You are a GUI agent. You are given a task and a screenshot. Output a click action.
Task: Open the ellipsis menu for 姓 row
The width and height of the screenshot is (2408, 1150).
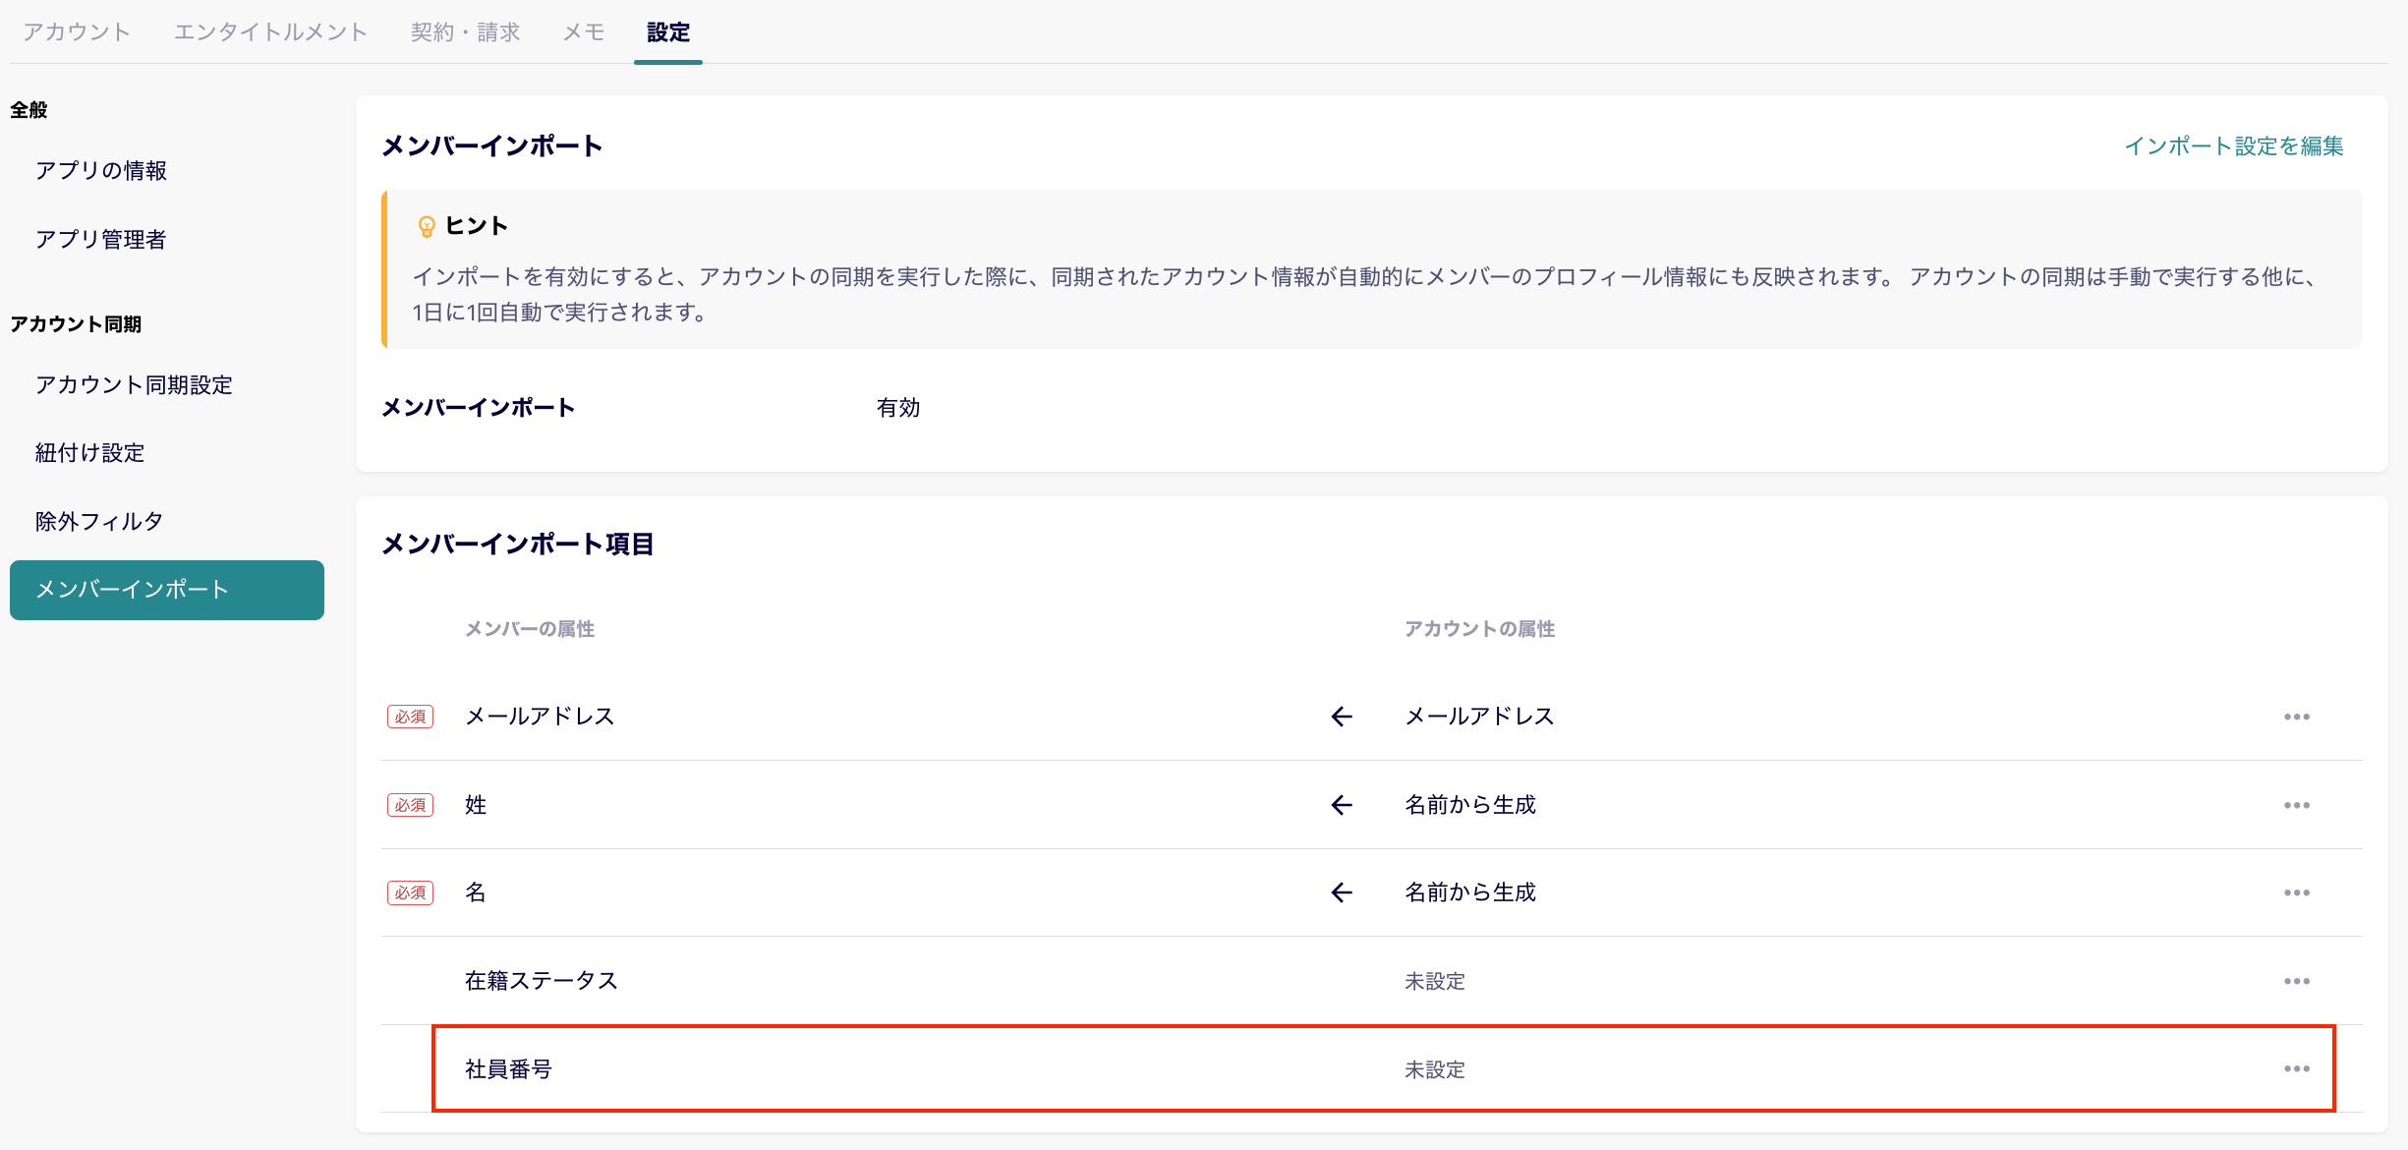click(2297, 804)
